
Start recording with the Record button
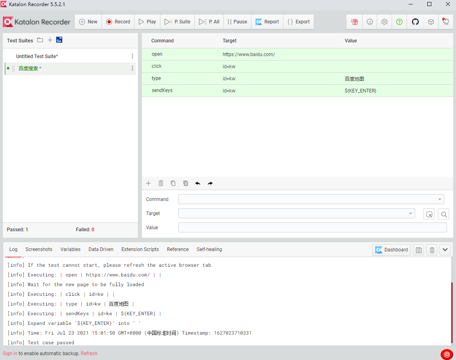(x=118, y=22)
